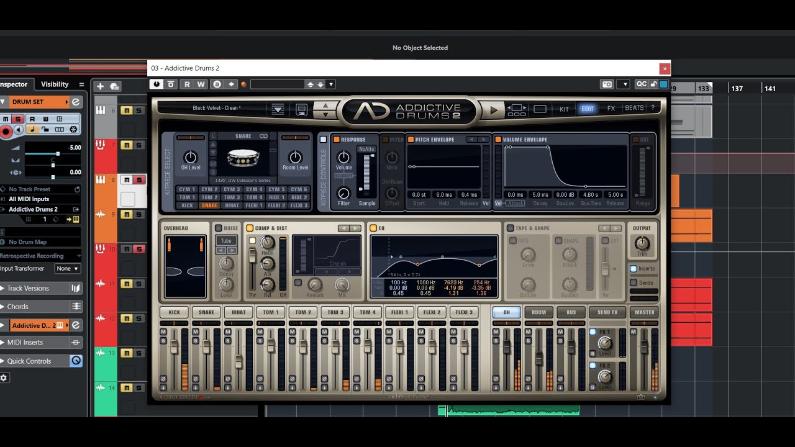Click the snare drum thumbnail image
Image resolution: width=795 pixels, height=447 pixels.
(243, 158)
